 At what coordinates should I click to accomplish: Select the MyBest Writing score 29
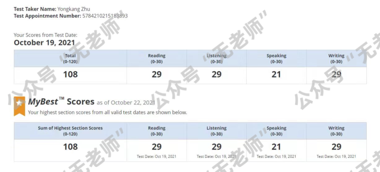pyautogui.click(x=336, y=147)
